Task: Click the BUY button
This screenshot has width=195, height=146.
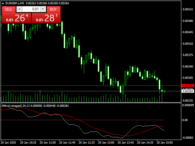Action: [53, 9]
